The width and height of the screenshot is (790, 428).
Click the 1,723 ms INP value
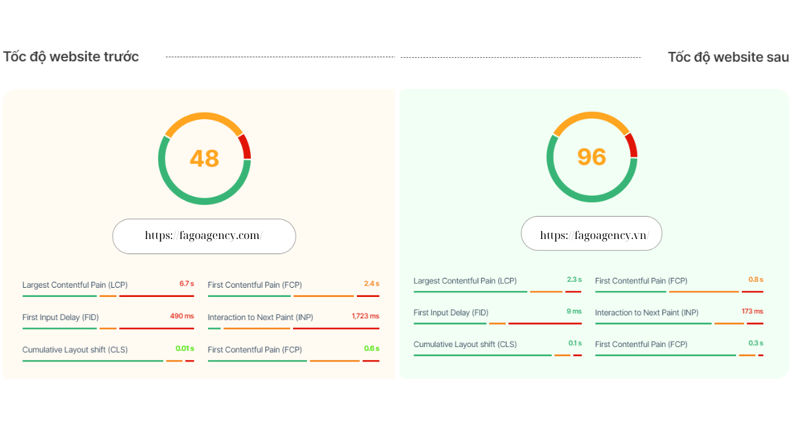365,317
